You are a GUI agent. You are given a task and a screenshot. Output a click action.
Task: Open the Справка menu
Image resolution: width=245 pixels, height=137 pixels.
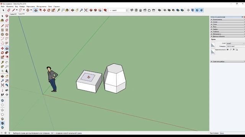coord(57,6)
